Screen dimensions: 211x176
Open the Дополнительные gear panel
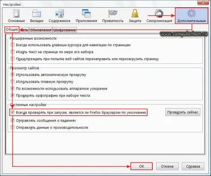click(x=192, y=16)
